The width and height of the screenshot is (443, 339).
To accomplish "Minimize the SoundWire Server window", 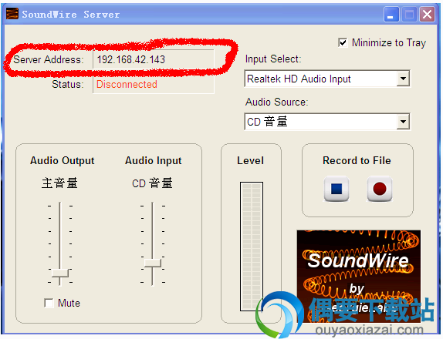I will pos(391,14).
